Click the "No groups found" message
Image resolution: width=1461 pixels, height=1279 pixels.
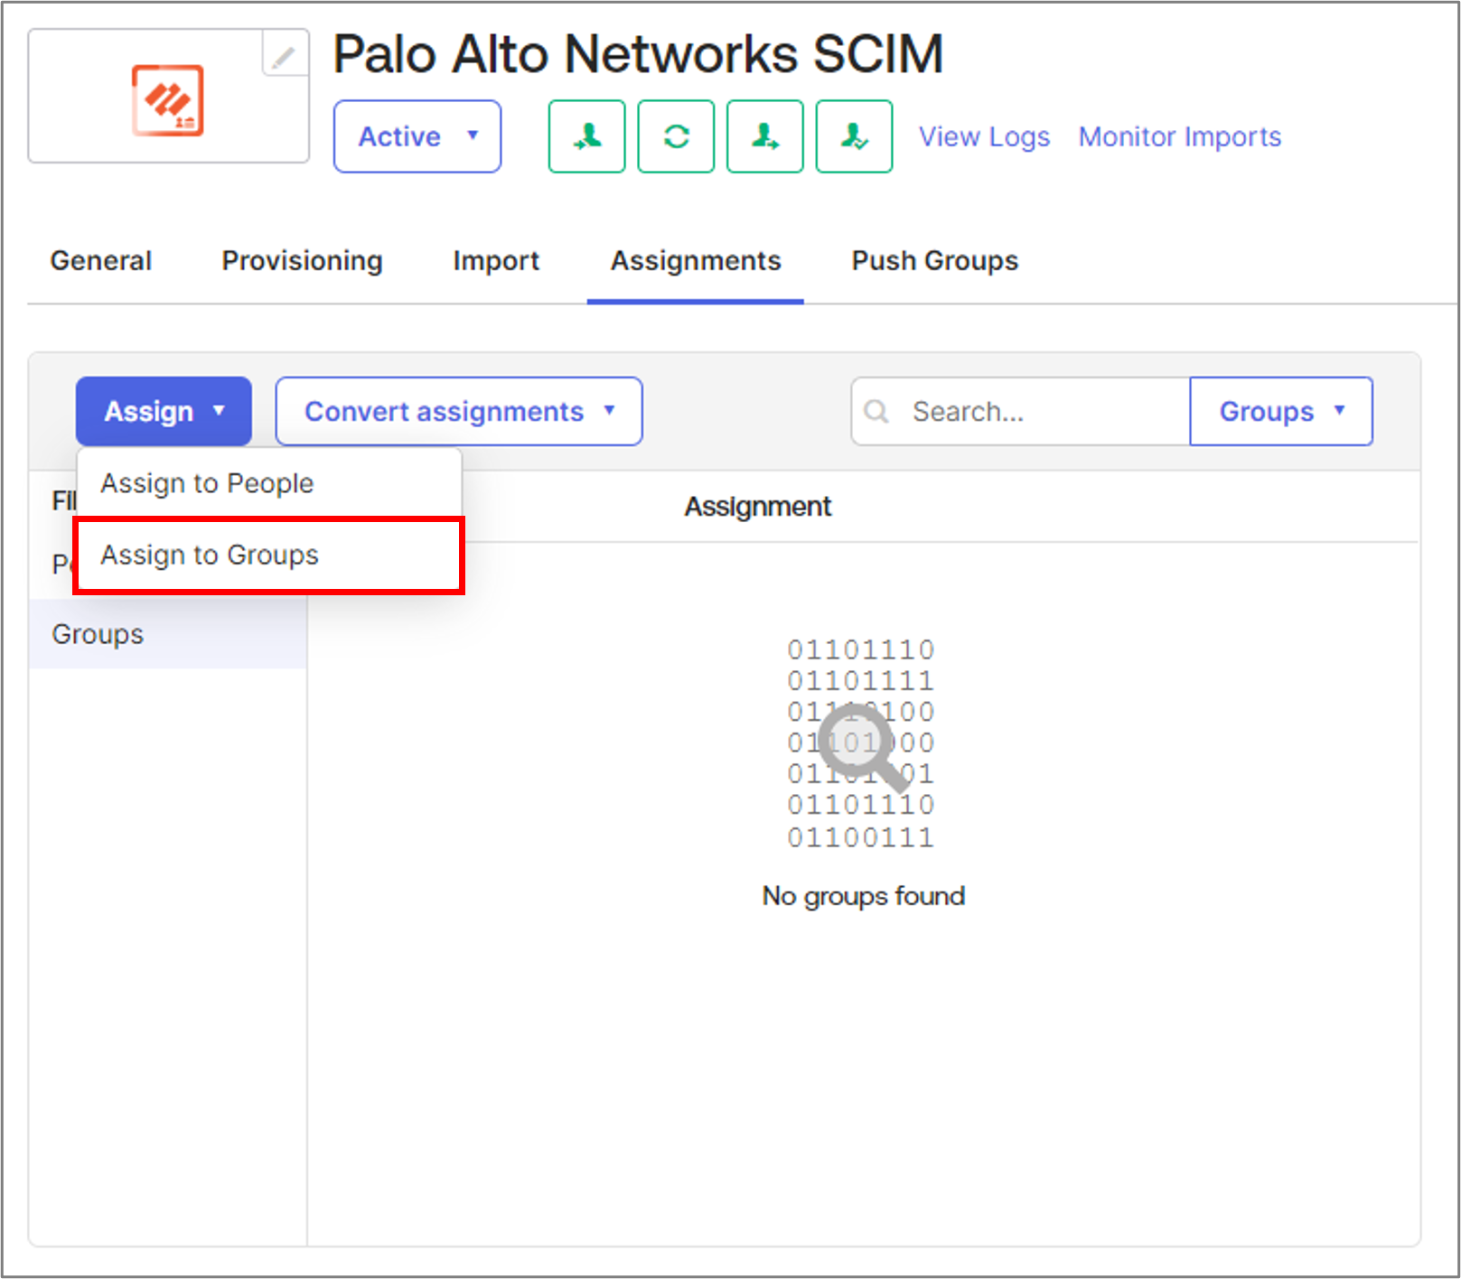[864, 896]
